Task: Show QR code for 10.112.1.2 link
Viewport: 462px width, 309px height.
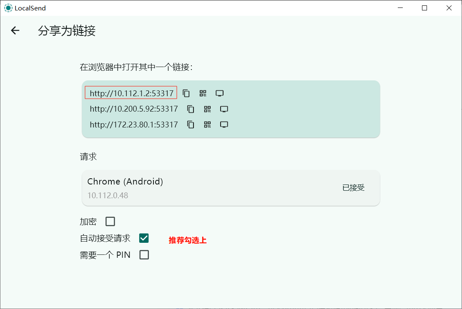Action: point(203,93)
